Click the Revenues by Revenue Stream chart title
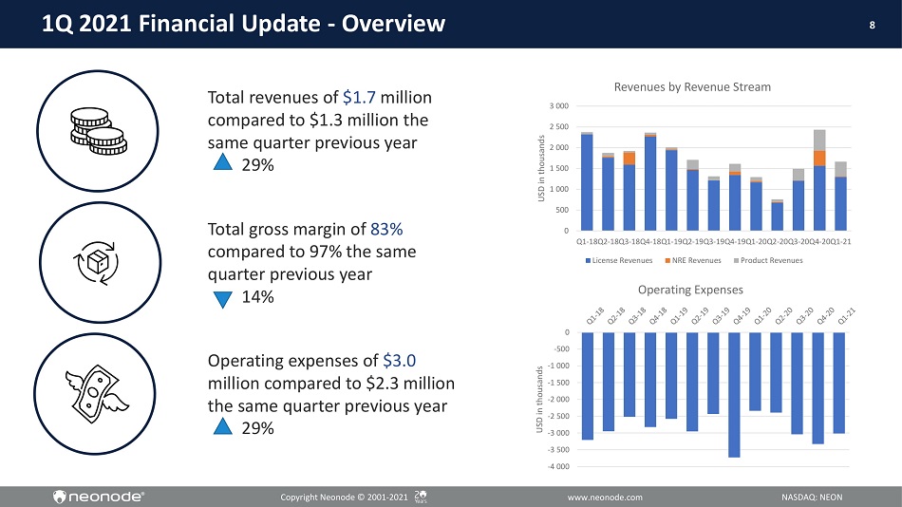Screen dimensions: 902x507 point(692,87)
